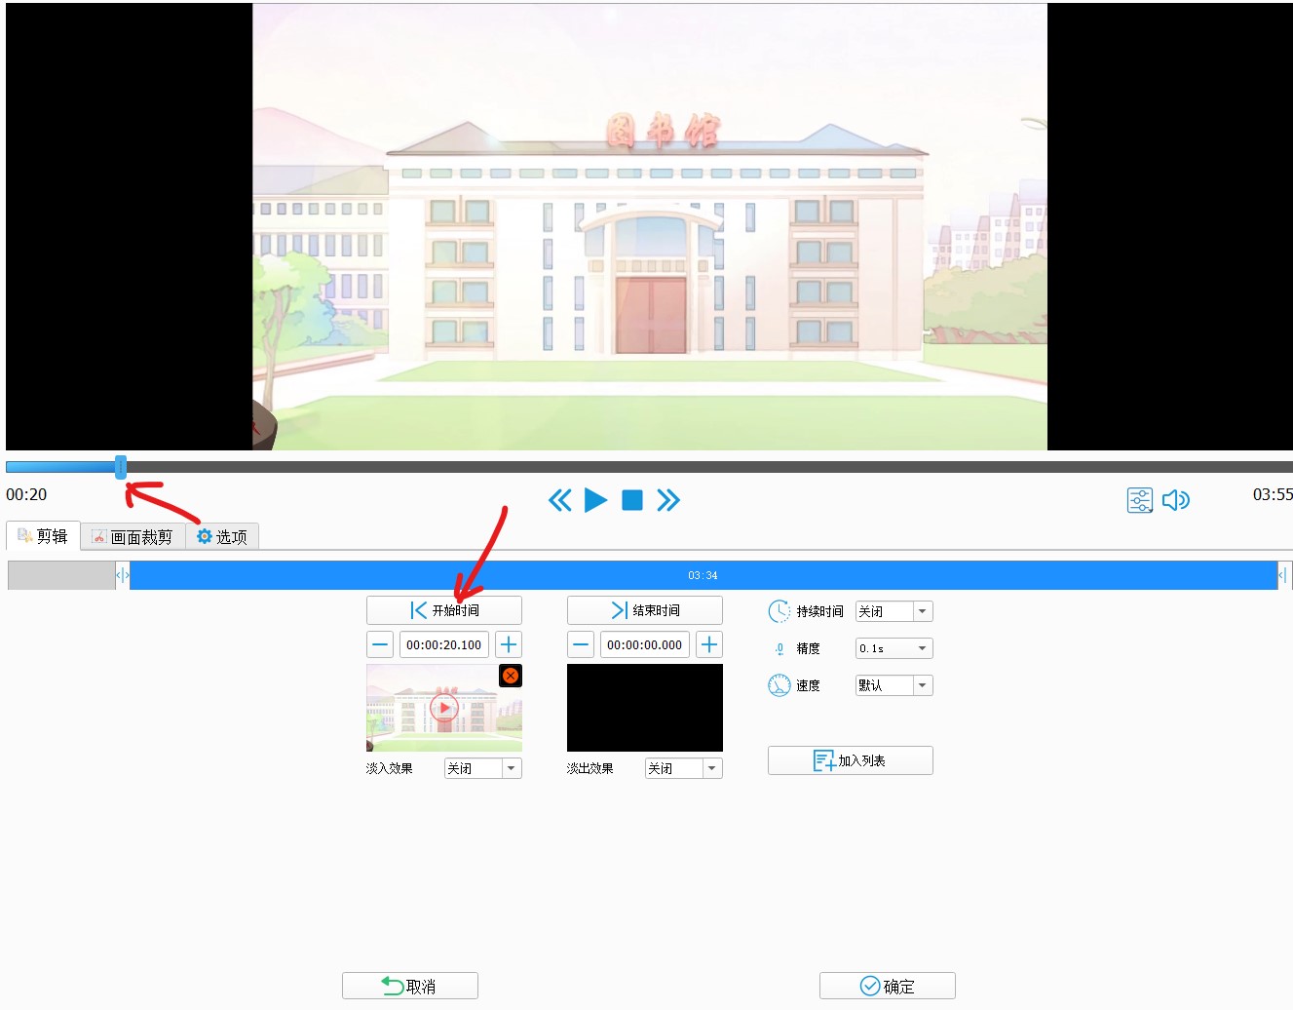Confirm with the 确定 button

pos(887,987)
